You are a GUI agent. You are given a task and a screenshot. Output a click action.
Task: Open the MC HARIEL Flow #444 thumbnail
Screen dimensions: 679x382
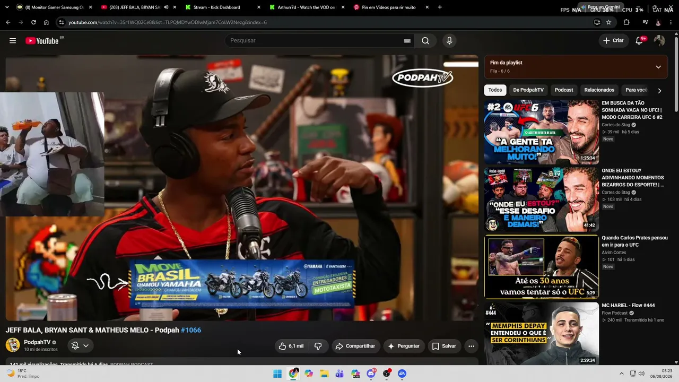pos(541,334)
